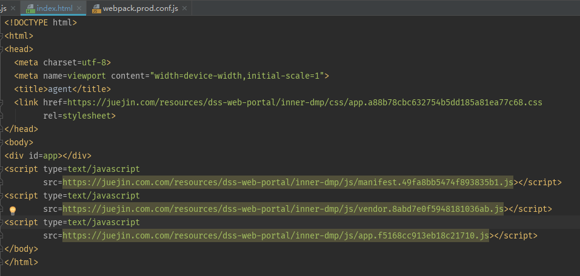Viewport: 580px width, 276px height.
Task: Close the index.html tab
Action: coord(79,8)
